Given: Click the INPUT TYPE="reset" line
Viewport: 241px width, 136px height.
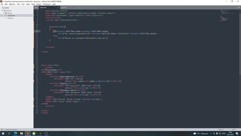Looking at the screenshot, I should click(63, 102).
